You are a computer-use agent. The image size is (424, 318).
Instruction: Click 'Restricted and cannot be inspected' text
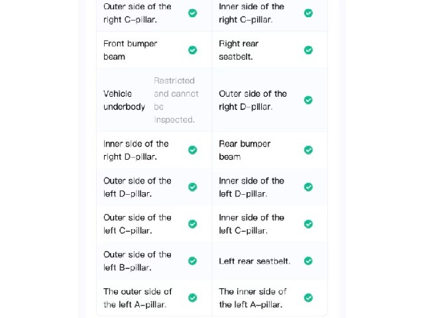(x=176, y=100)
